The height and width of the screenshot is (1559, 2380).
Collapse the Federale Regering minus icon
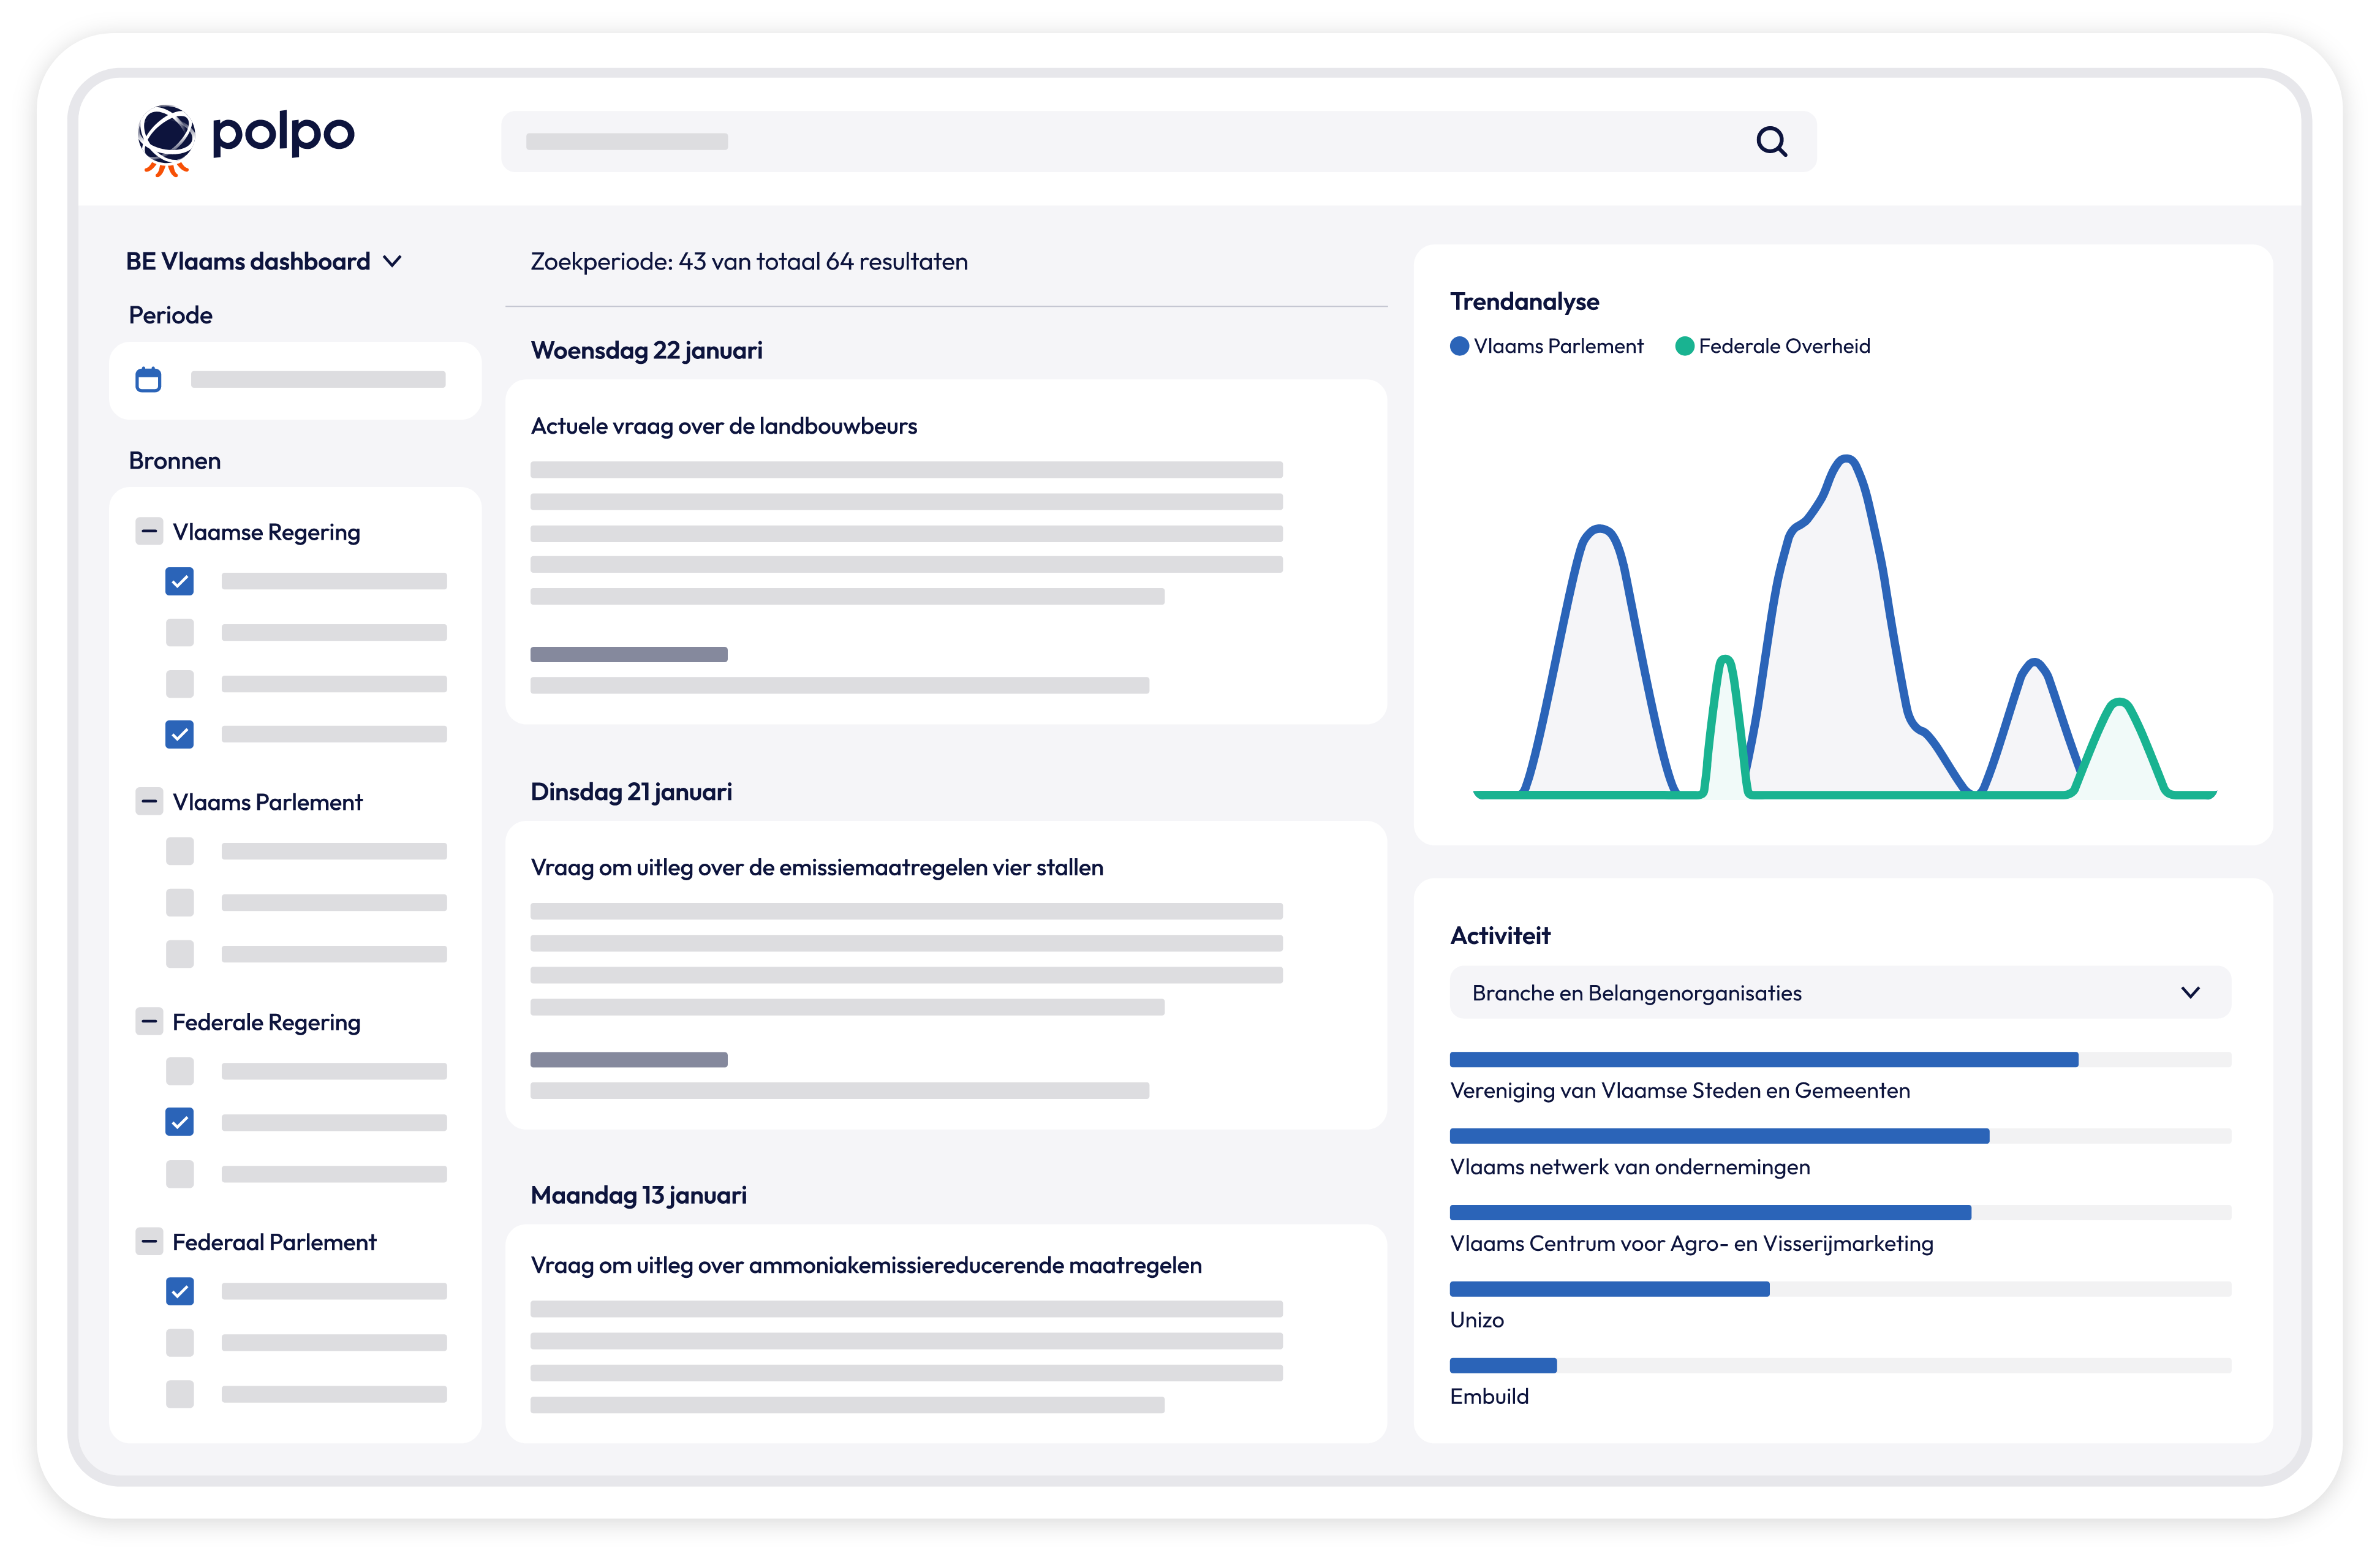pyautogui.click(x=149, y=1021)
